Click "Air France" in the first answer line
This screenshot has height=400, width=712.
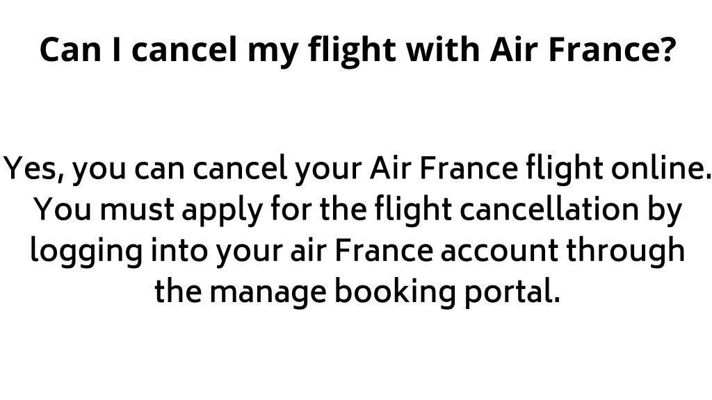click(x=444, y=168)
